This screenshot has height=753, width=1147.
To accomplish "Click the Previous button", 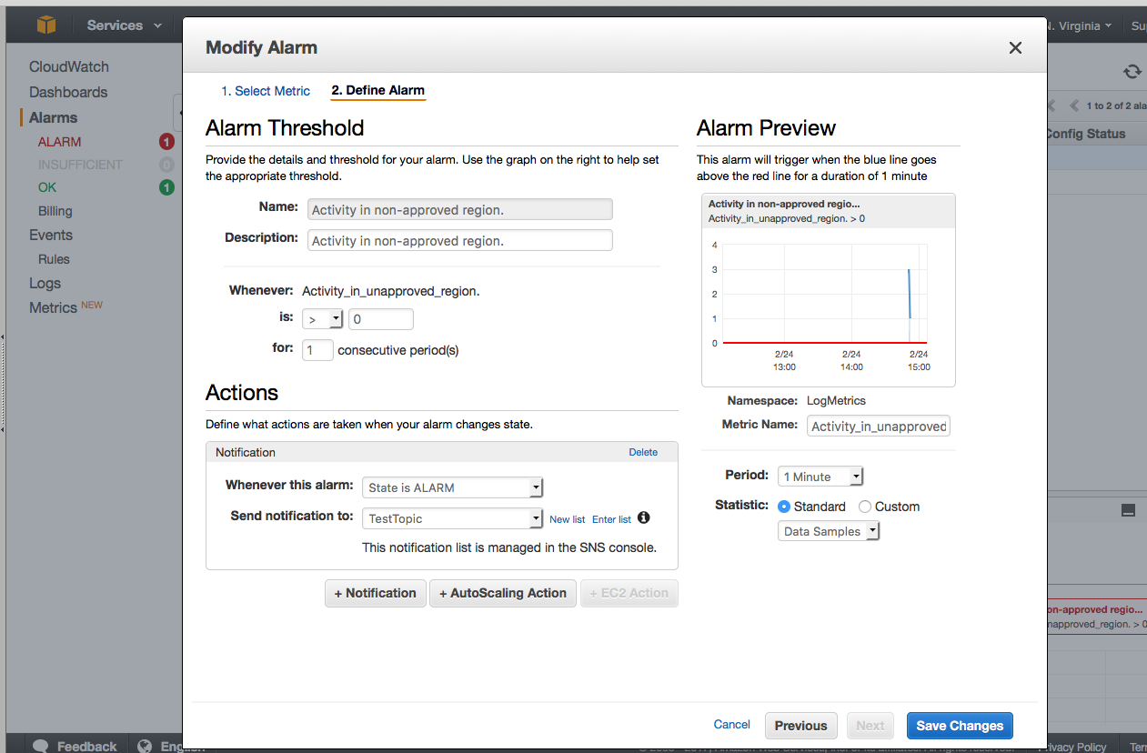I will [x=801, y=726].
